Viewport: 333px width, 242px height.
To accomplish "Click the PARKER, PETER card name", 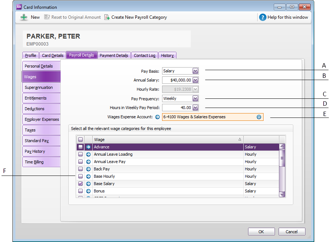I will (53, 36).
